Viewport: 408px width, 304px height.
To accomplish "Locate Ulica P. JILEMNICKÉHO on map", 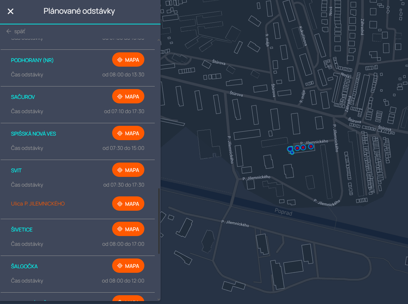I will (128, 204).
